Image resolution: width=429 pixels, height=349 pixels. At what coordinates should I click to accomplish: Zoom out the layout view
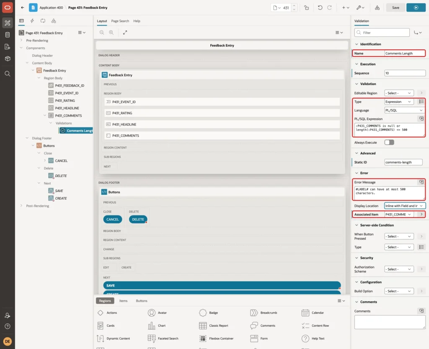pyautogui.click(x=102, y=33)
